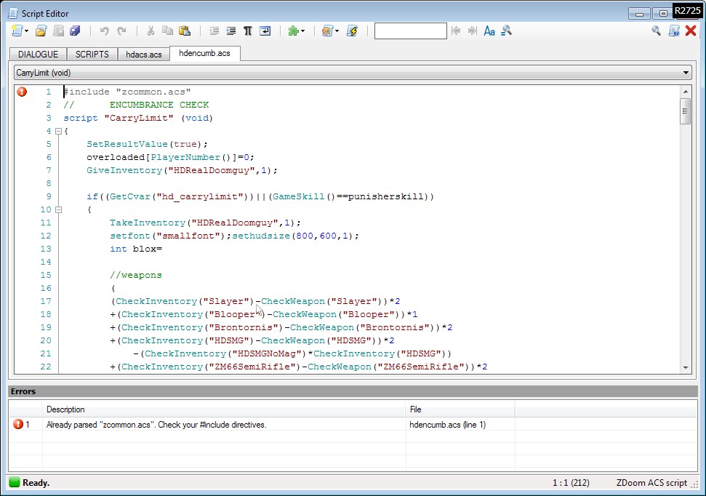Click the editor vertical scrollbar thumb
This screenshot has height=496, width=706.
click(x=685, y=112)
